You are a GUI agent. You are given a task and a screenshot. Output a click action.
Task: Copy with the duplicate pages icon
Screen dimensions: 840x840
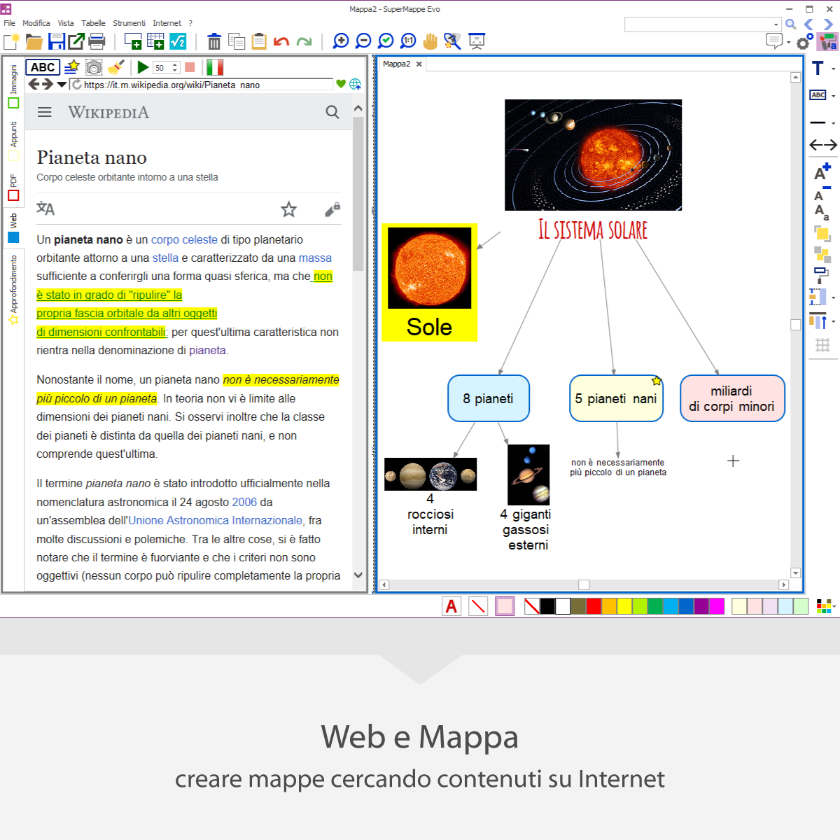coord(237,41)
